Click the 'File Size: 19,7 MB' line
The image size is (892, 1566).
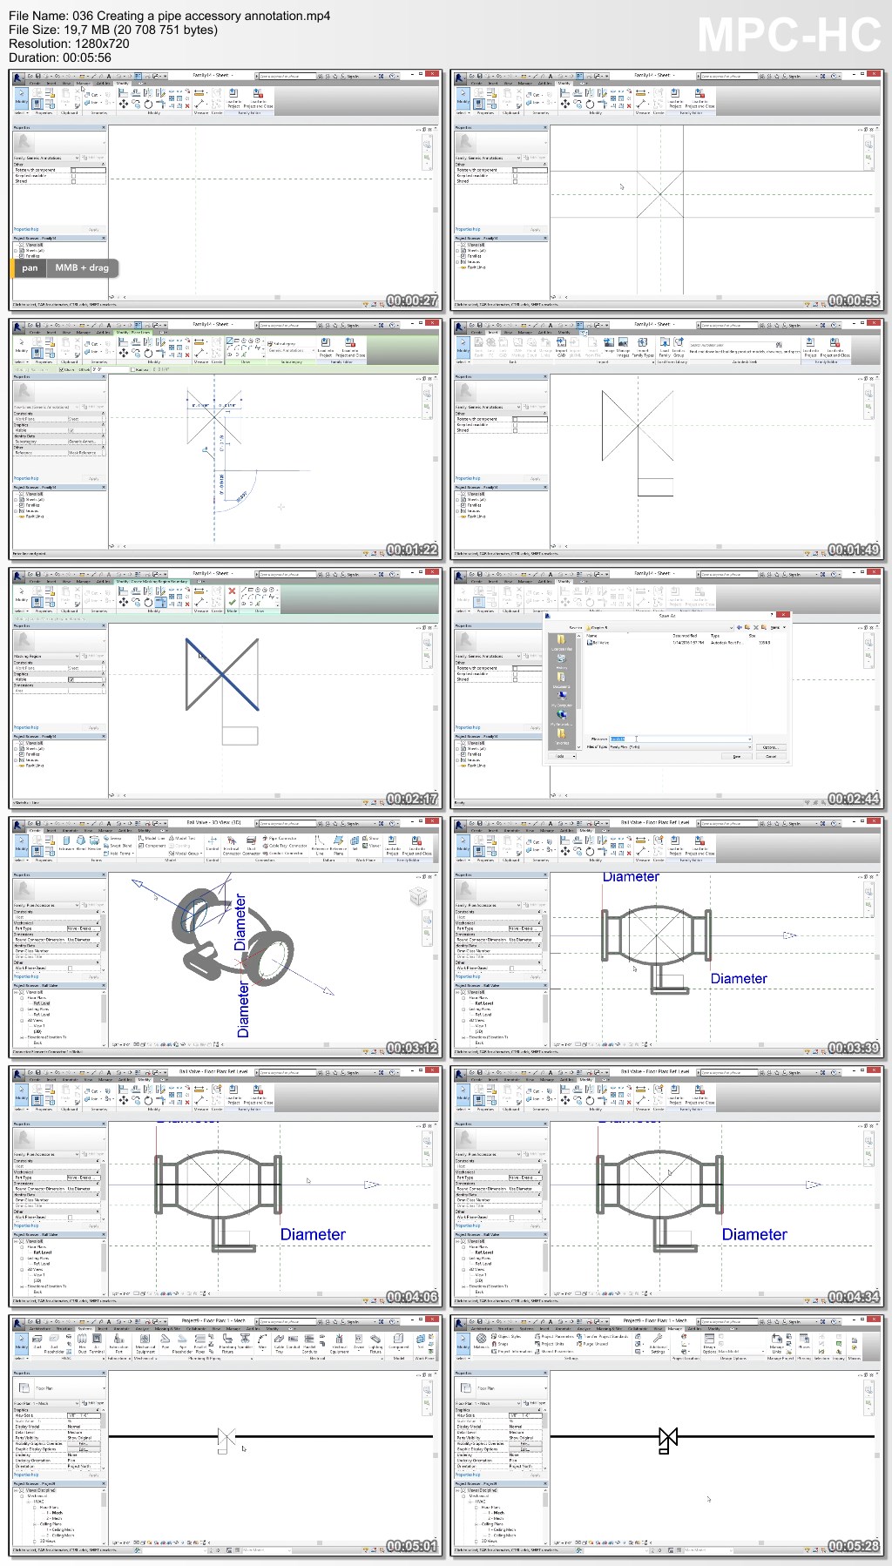click(x=113, y=30)
